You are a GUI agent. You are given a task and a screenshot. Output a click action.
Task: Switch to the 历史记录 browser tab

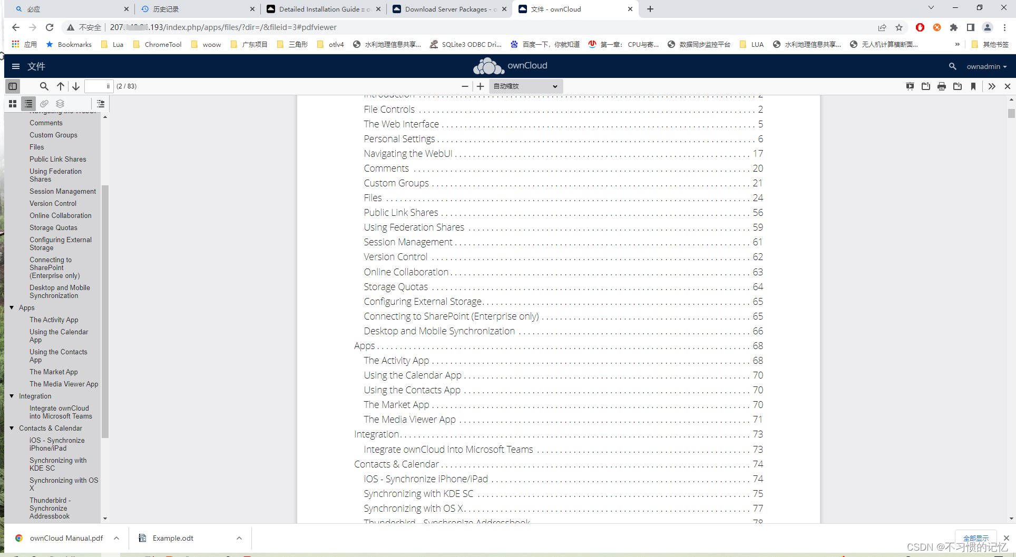coord(198,9)
